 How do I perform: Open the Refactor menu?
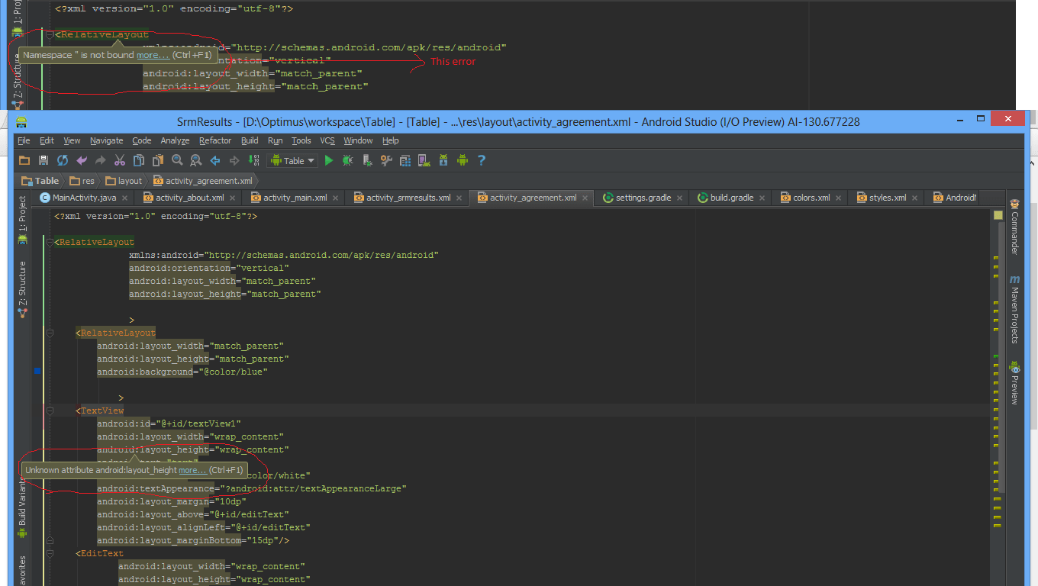pyautogui.click(x=215, y=140)
